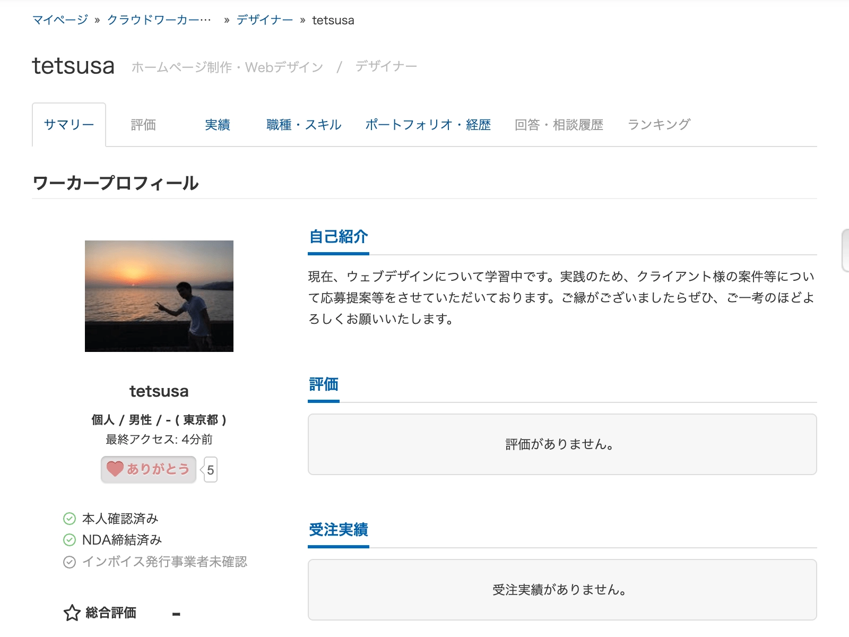Click the gray check icon beside インボイス発行事業者未確認

pos(70,562)
